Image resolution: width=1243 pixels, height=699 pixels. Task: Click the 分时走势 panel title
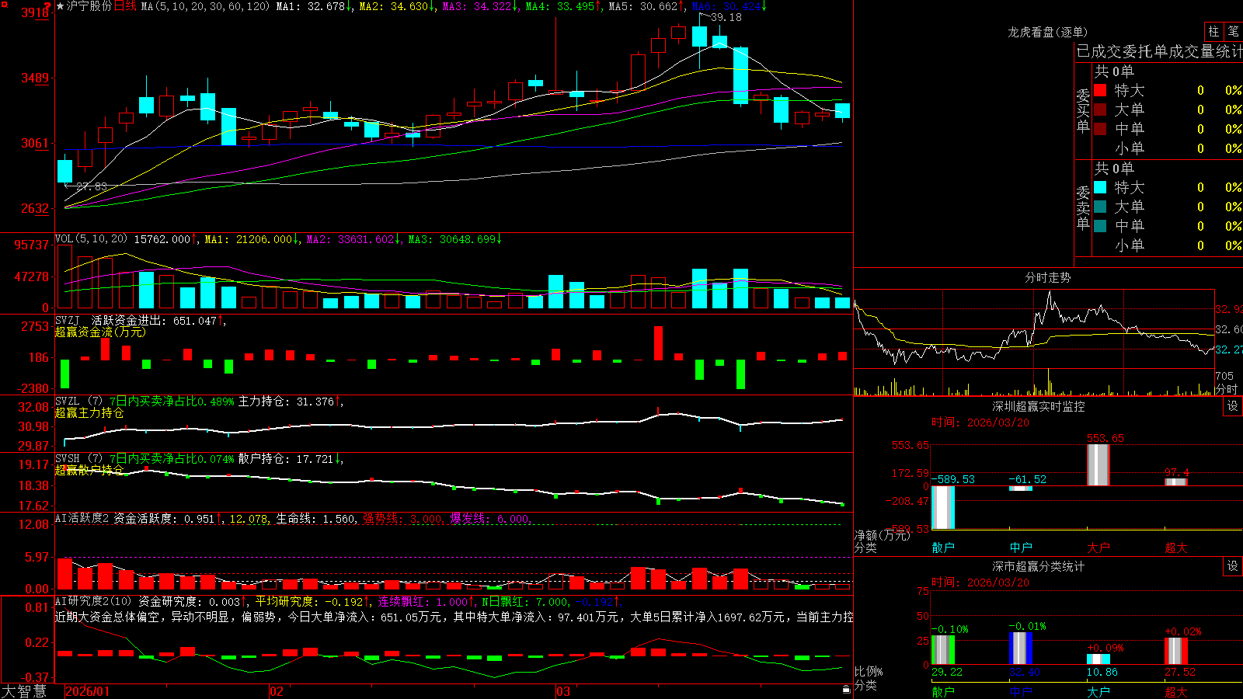point(1047,277)
